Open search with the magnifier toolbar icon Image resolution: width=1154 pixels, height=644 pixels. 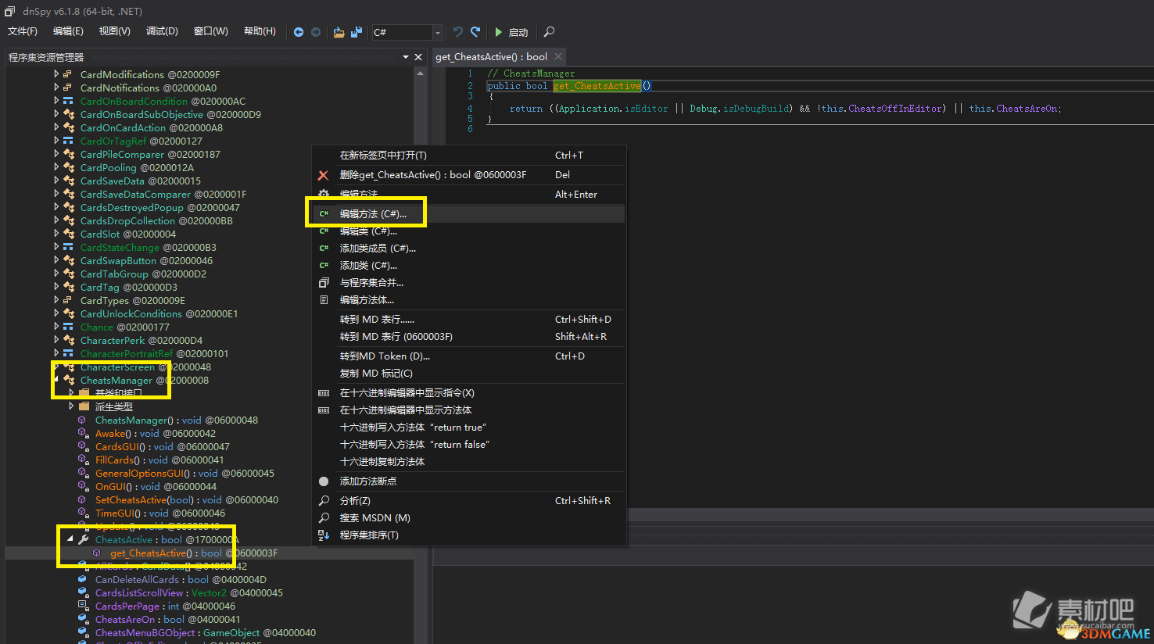pos(549,32)
